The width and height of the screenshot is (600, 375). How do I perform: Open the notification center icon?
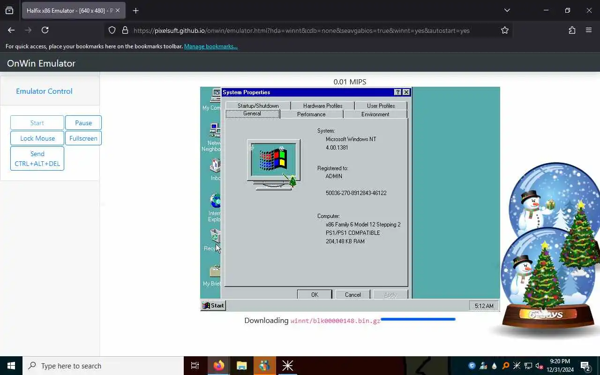click(x=585, y=366)
